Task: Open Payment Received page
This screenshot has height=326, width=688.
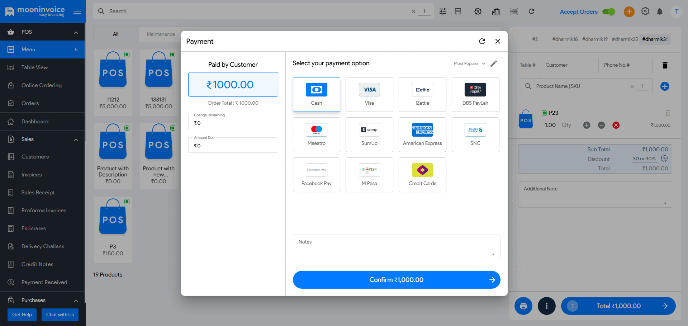Action: coord(42,282)
